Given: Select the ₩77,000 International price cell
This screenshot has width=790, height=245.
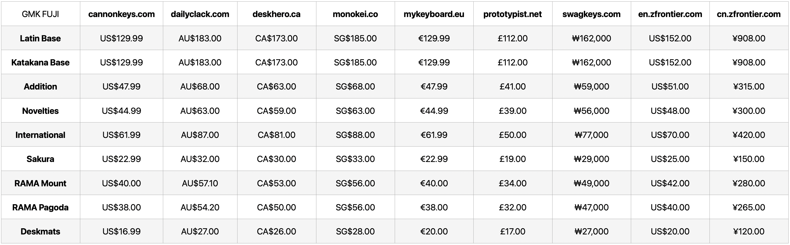Looking at the screenshot, I should tap(591, 135).
